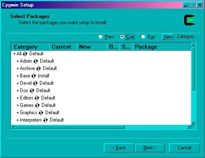Go back with the Back button

(119, 148)
